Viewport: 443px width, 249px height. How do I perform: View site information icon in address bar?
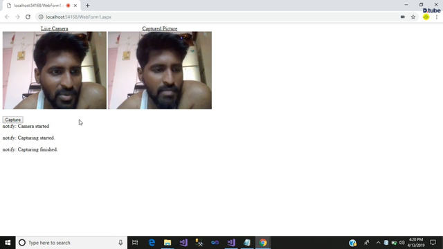point(41,17)
